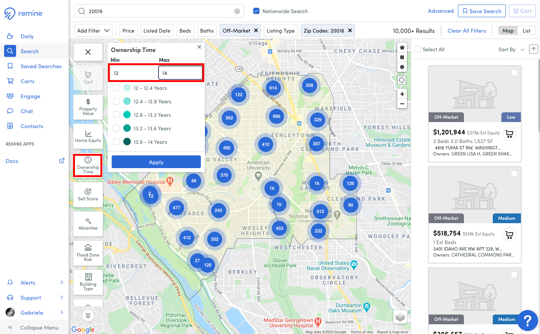This screenshot has height=334, width=540.
Task: Check the 13.2 - 13.6 Years option
Action: point(117,128)
